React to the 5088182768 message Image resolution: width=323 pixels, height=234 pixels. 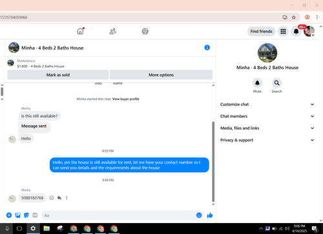(x=52, y=198)
